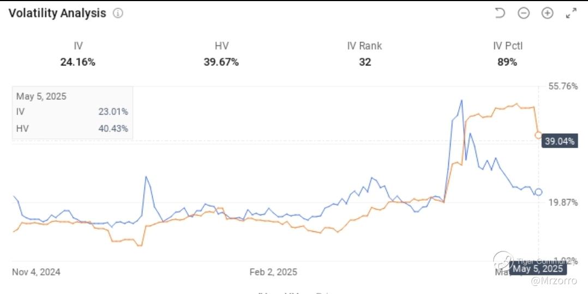The height and width of the screenshot is (294, 588).
Task: Click the May 5, 2025 crosshair date label
Action: (x=537, y=268)
